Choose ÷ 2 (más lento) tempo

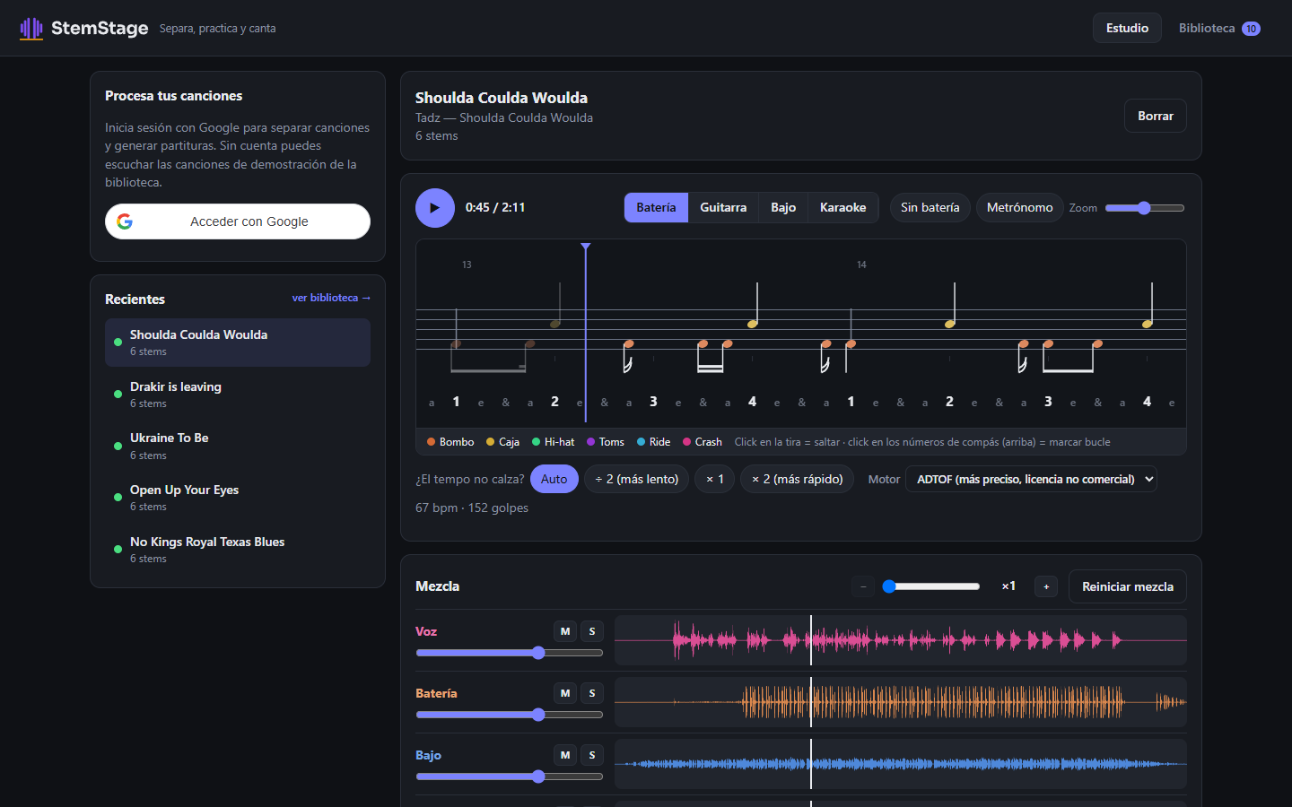(x=637, y=479)
